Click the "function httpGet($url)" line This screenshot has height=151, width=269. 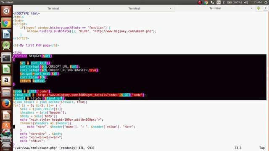[x=32, y=56]
